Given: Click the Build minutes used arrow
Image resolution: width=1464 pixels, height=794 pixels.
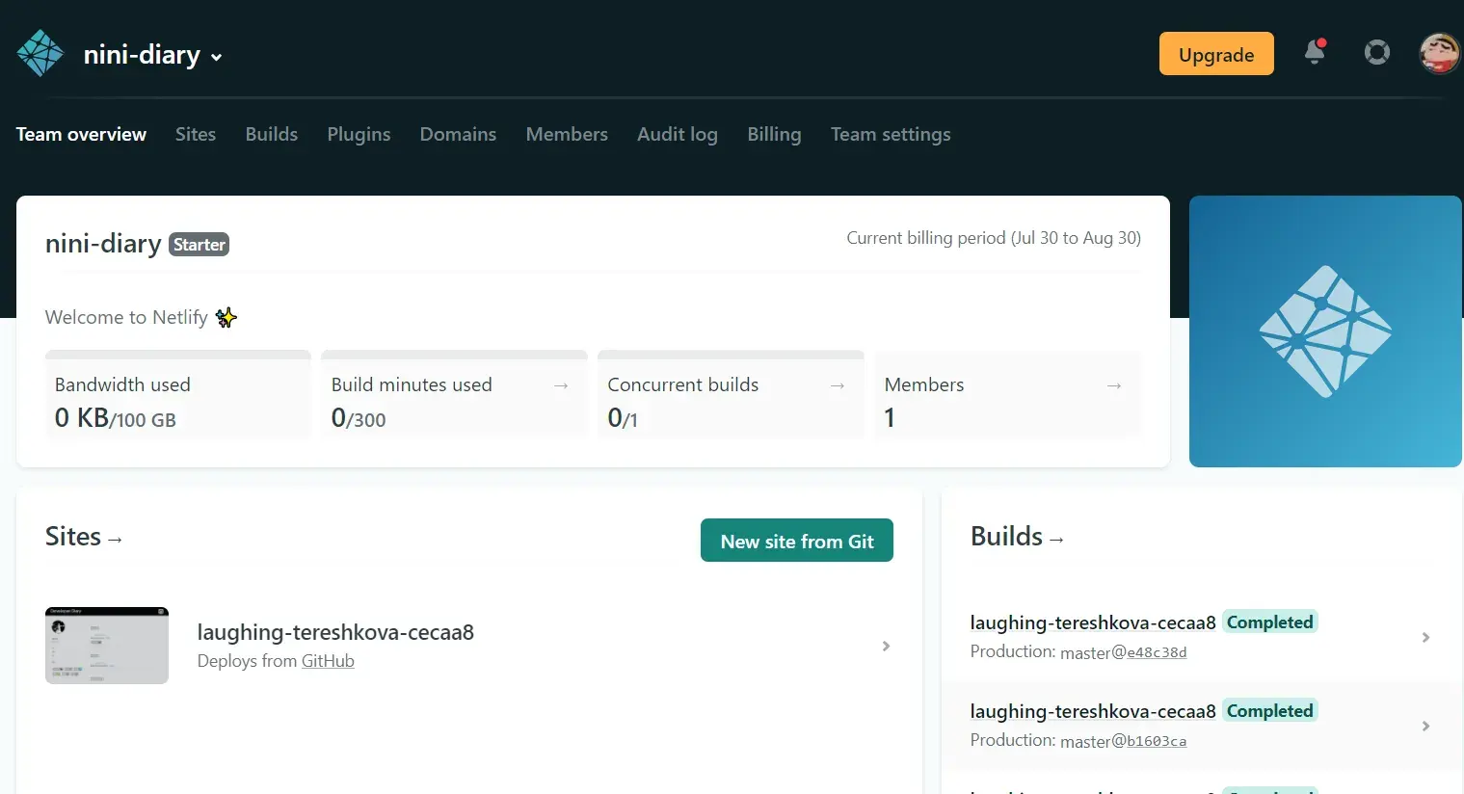Looking at the screenshot, I should 561,385.
